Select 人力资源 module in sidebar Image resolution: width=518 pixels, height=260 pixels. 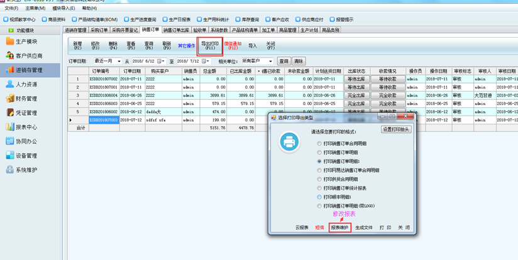coord(25,84)
